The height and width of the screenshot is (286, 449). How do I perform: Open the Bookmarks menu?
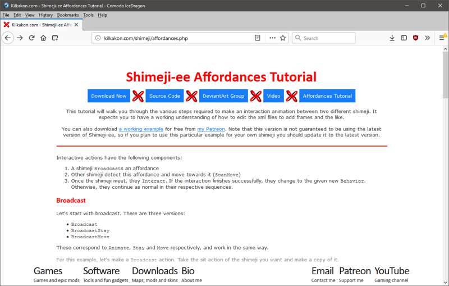(x=68, y=15)
